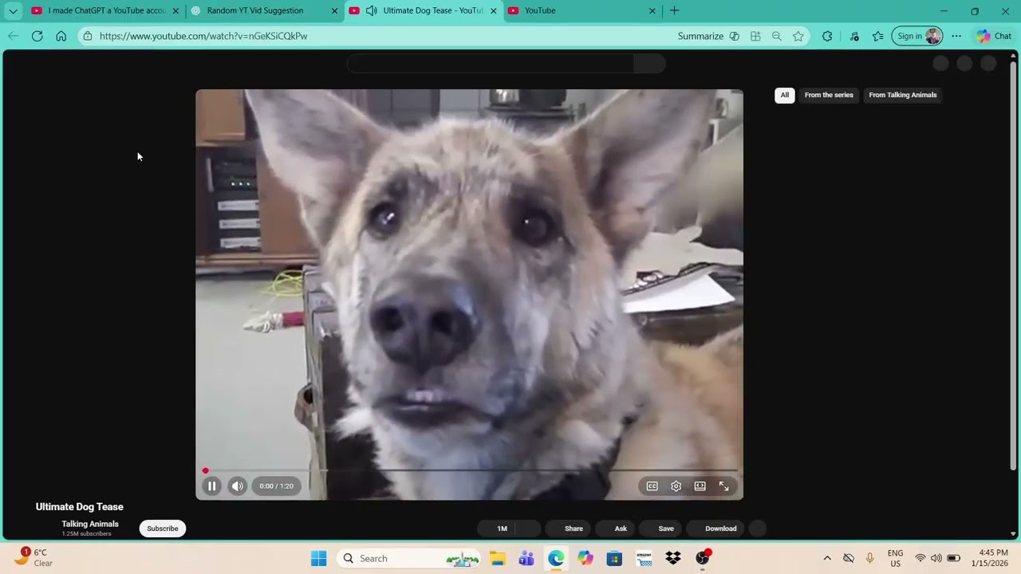View site information lock icon
This screenshot has height=574, width=1021.
(88, 36)
